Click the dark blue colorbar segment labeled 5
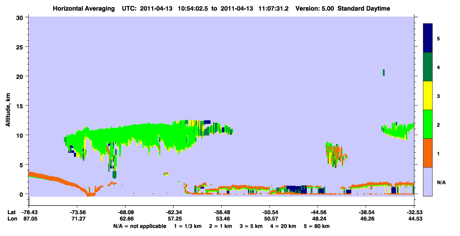Image resolution: width=460 pixels, height=236 pixels. click(x=428, y=38)
